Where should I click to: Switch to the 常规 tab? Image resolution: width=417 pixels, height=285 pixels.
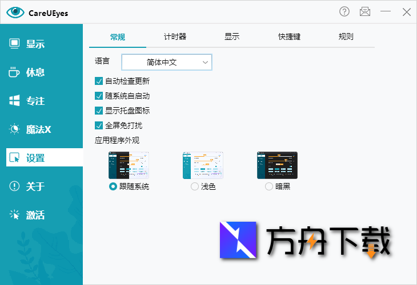tap(118, 36)
